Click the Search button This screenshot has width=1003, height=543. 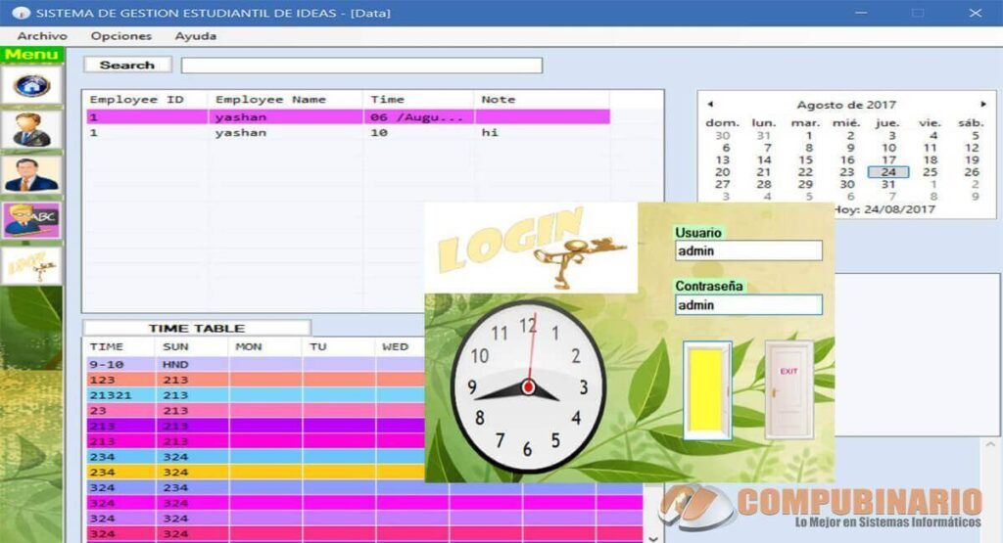point(127,65)
